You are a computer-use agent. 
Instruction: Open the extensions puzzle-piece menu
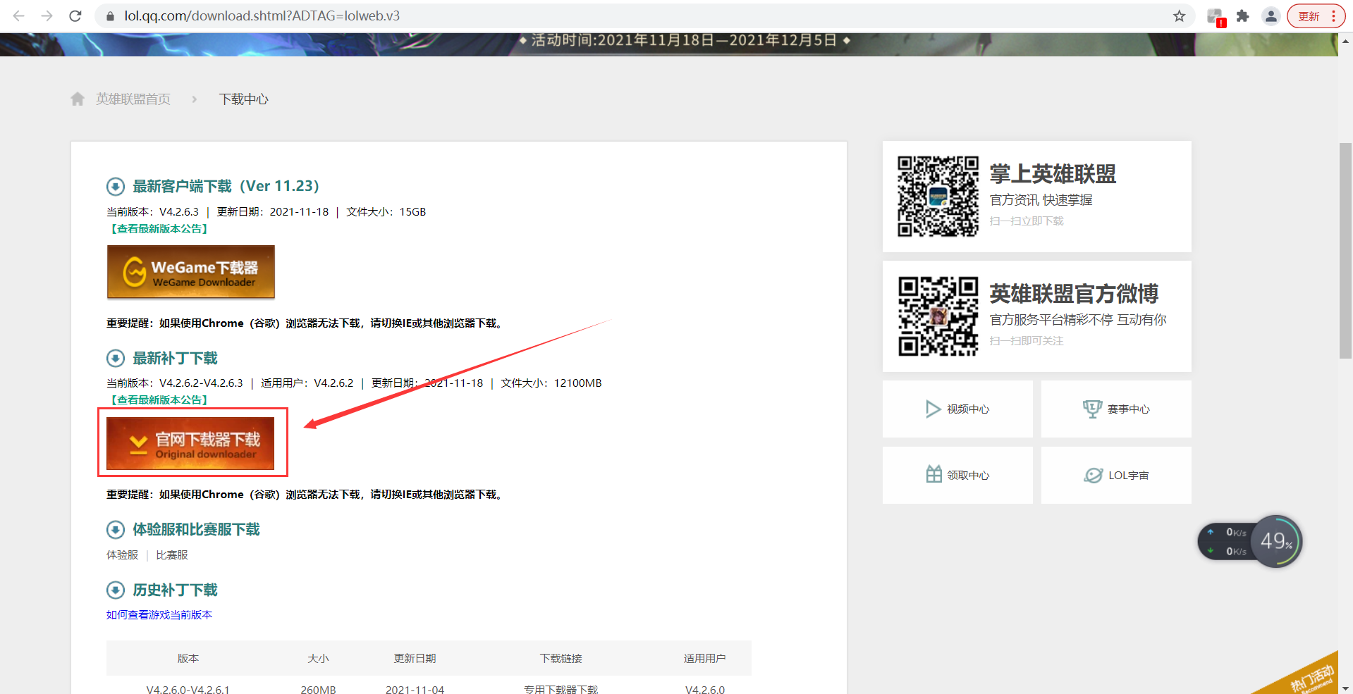(x=1242, y=16)
